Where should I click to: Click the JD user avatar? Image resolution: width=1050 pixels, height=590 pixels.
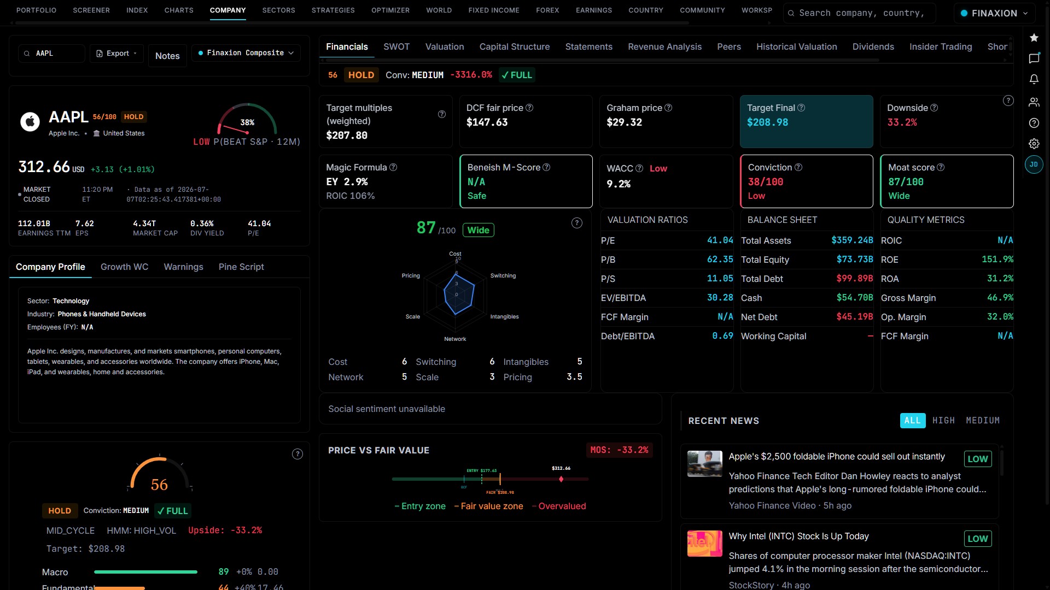[1034, 164]
